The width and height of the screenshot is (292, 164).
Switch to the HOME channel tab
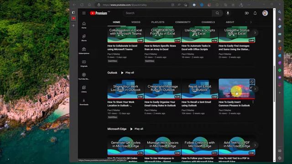click(116, 22)
